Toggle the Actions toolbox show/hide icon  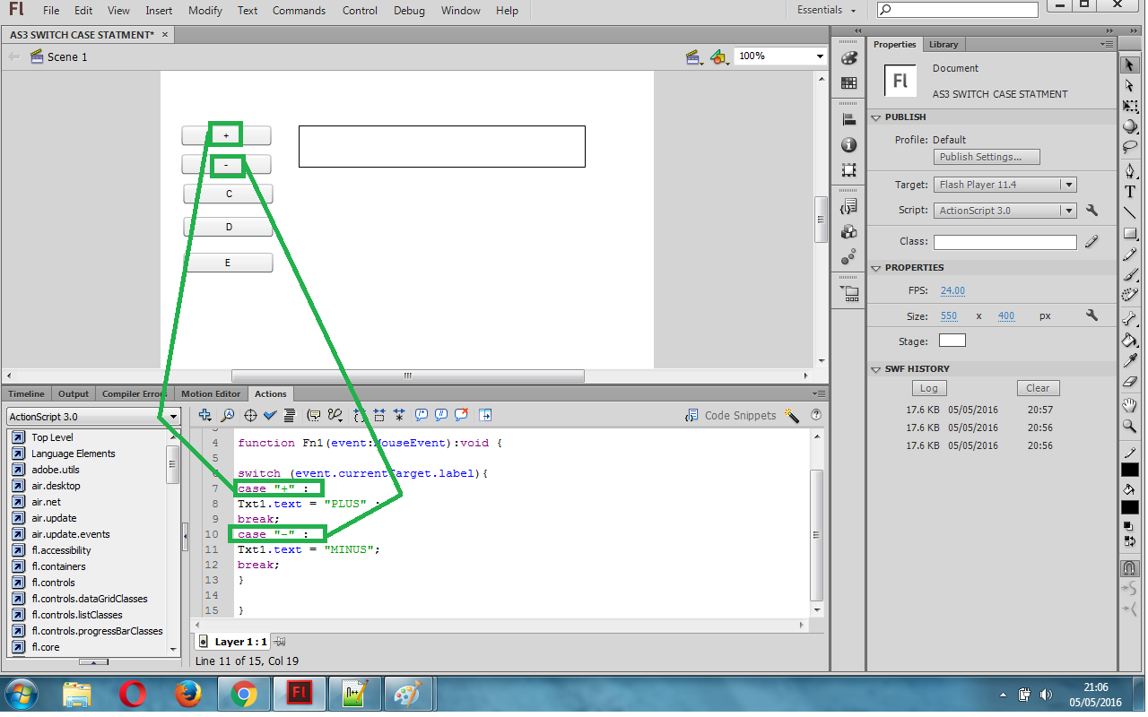(485, 415)
